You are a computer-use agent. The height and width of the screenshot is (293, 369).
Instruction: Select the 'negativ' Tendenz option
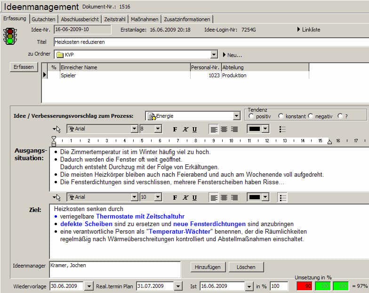[x=311, y=116]
